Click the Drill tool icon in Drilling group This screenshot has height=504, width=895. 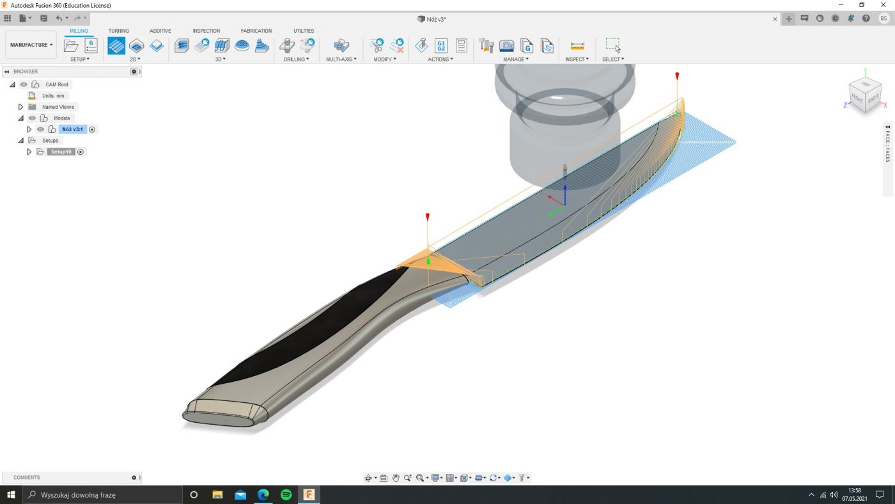tap(287, 45)
